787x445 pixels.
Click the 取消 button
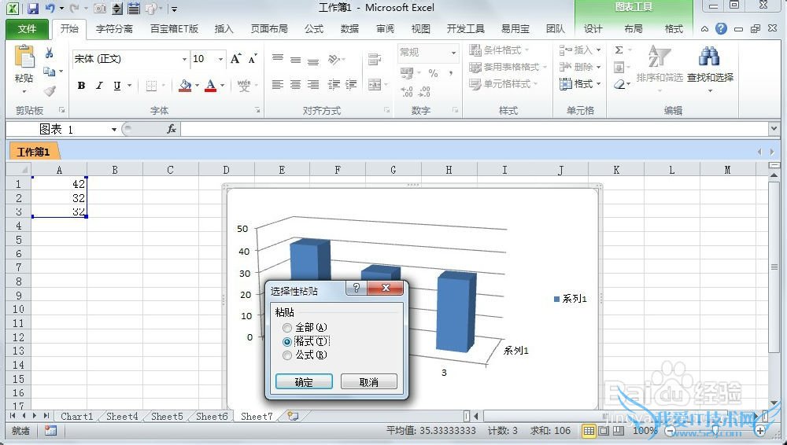pos(369,382)
